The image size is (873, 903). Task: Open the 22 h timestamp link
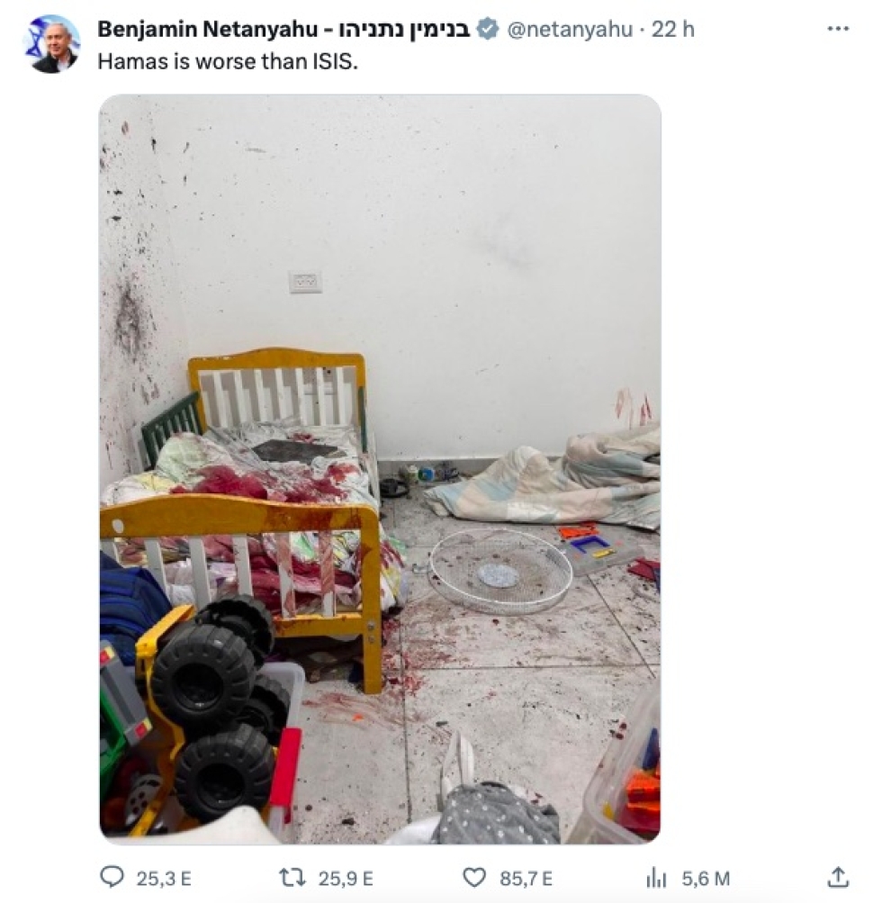tap(672, 29)
